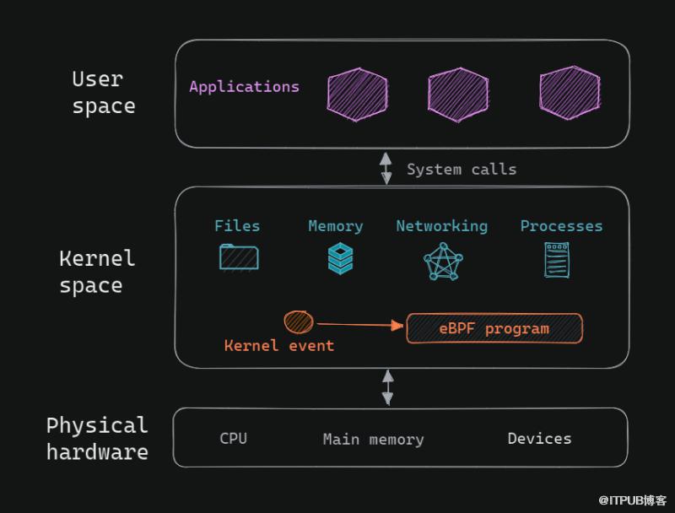Select the middle purple application hexagon
This screenshot has height=513, width=675.
click(458, 94)
